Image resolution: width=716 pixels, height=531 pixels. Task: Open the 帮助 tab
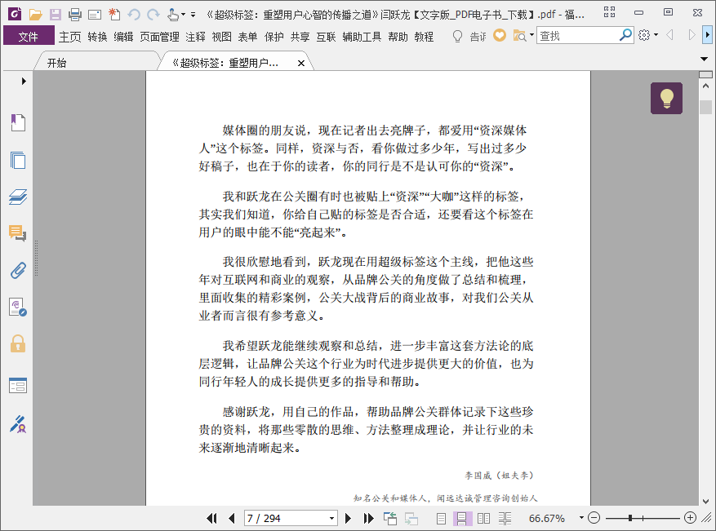pyautogui.click(x=398, y=37)
